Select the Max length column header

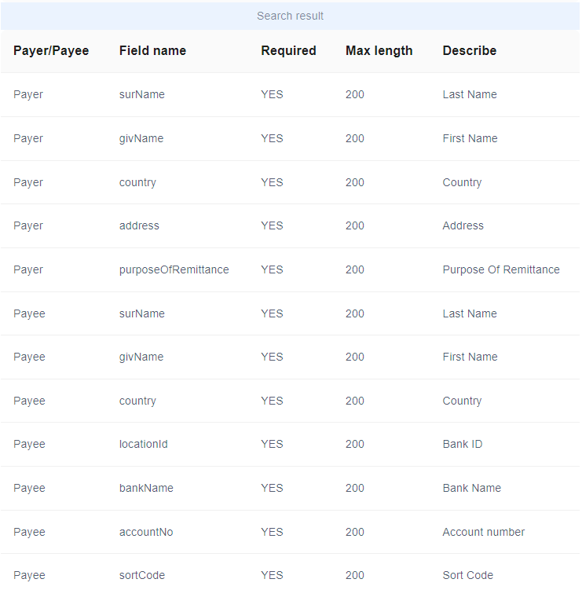(x=379, y=51)
